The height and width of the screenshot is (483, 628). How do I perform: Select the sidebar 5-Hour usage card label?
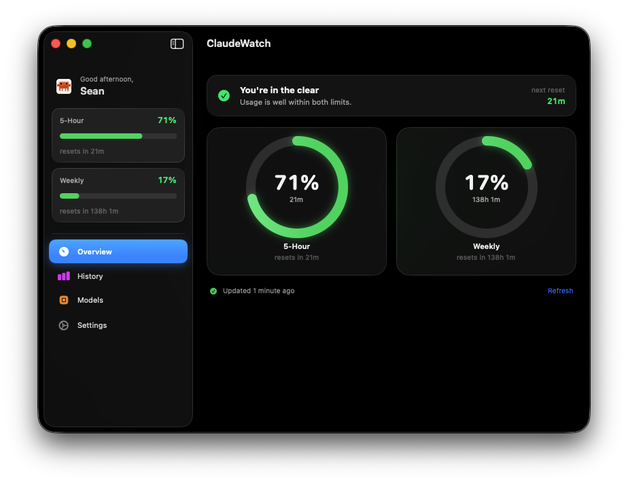(71, 120)
